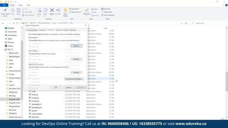Click the Copy icon in the Clipboard group
228x128 pixels.
coord(12,10)
